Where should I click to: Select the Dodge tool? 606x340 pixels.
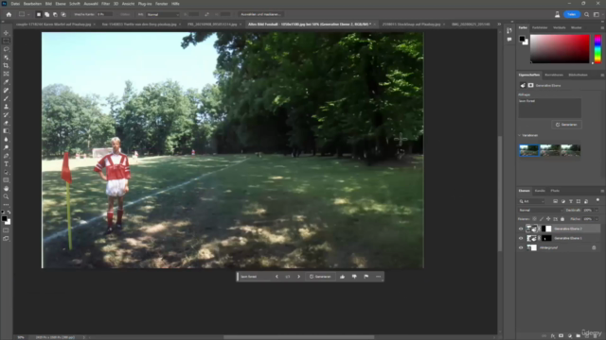(6, 147)
